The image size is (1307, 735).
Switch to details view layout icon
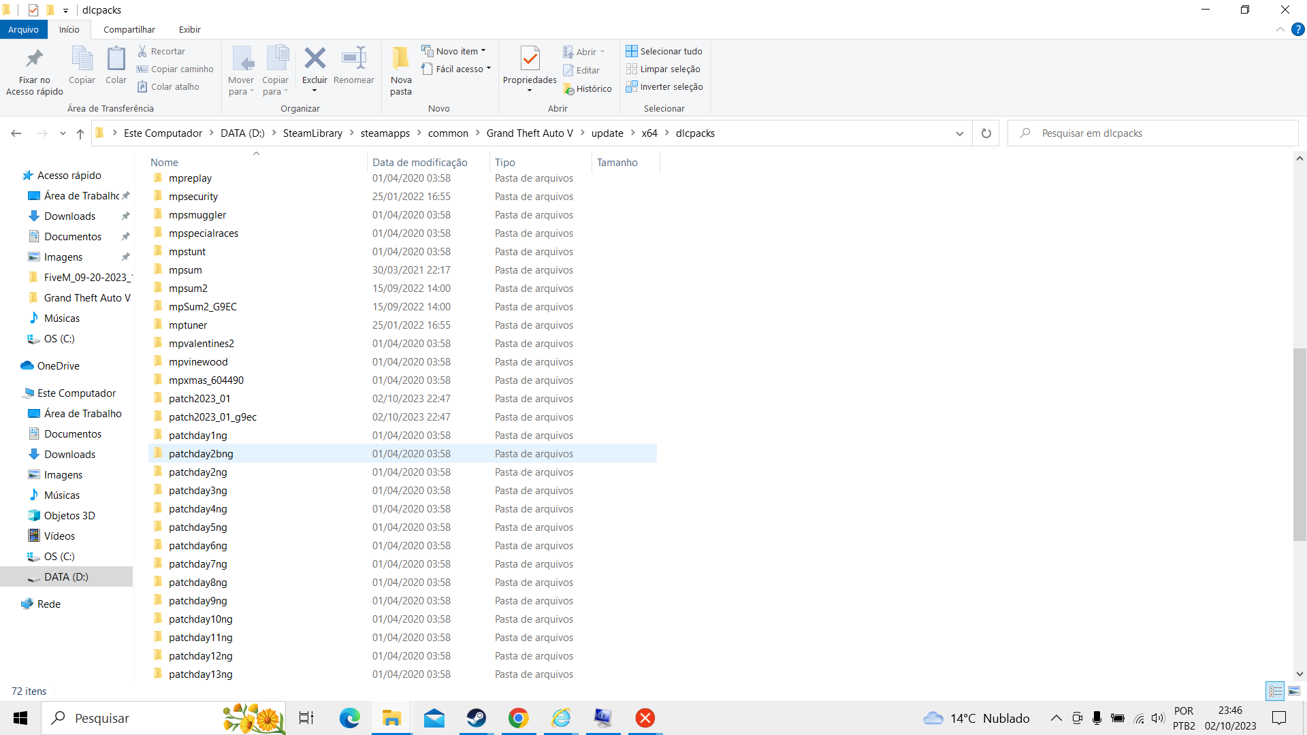[1275, 691]
